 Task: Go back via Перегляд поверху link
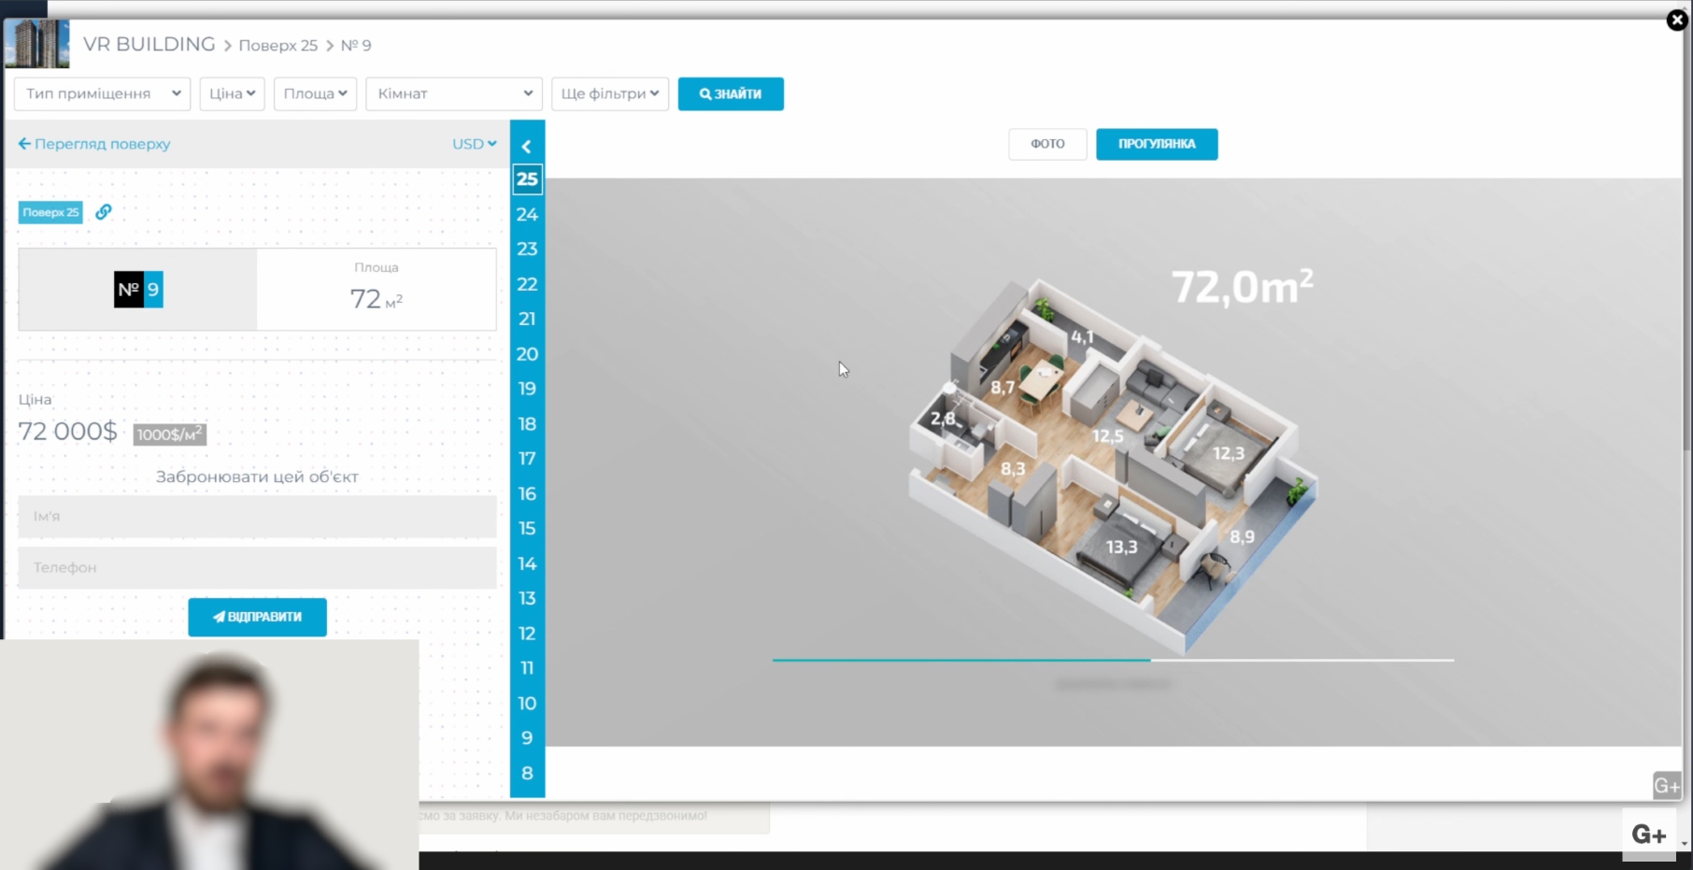coord(94,144)
